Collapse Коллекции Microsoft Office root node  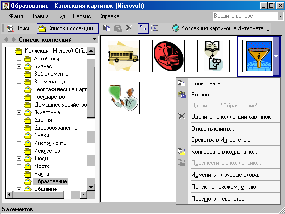point(10,51)
